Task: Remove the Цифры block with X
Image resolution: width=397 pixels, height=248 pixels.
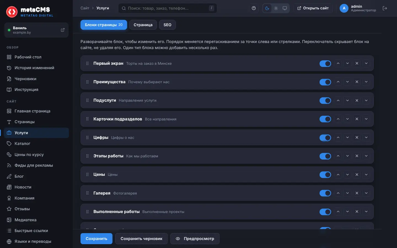Action: pos(357,138)
